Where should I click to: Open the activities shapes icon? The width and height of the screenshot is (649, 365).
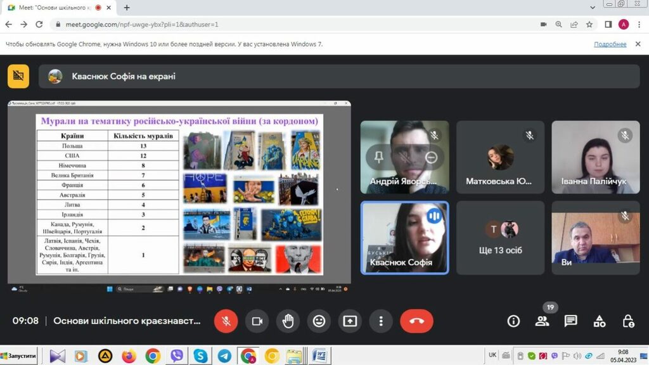coord(600,321)
